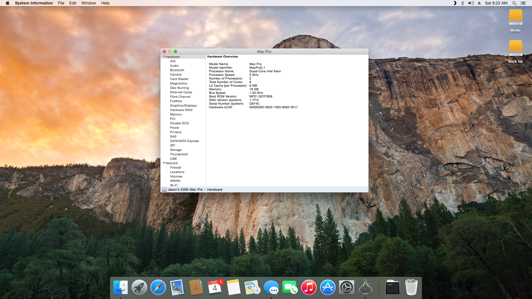Click the volume icon in menu bar
The width and height of the screenshot is (532, 299).
pyautogui.click(x=471, y=3)
